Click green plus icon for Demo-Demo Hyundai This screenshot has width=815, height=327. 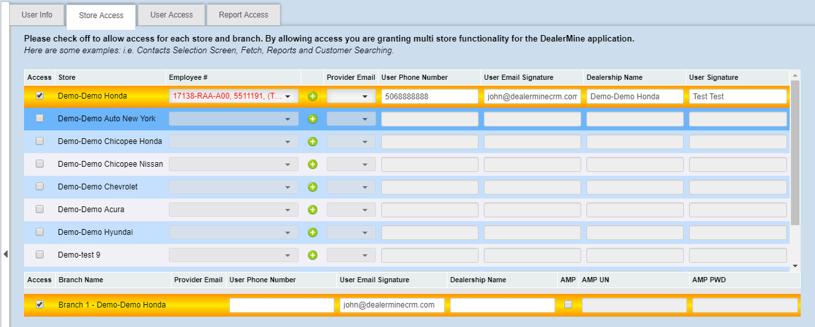[x=312, y=232]
